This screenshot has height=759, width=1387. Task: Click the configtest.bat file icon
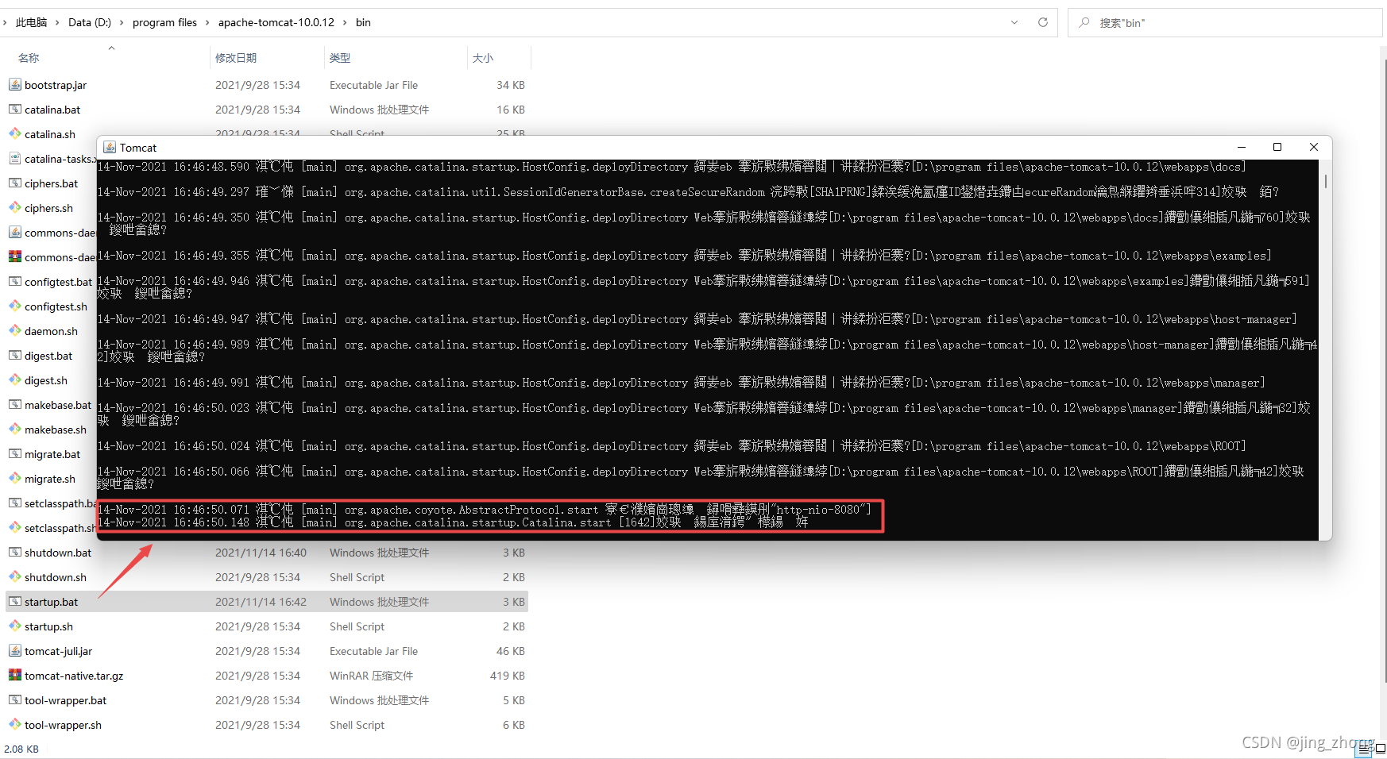coord(15,282)
